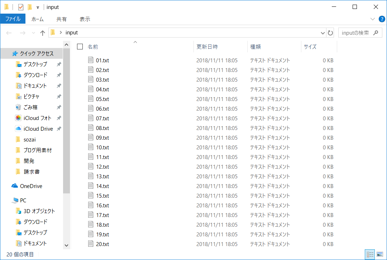Sort by サイズ column header
The image size is (387, 260).
(310, 47)
